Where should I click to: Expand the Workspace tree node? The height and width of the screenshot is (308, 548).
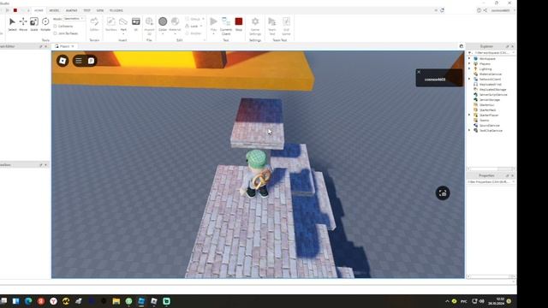tap(469, 59)
